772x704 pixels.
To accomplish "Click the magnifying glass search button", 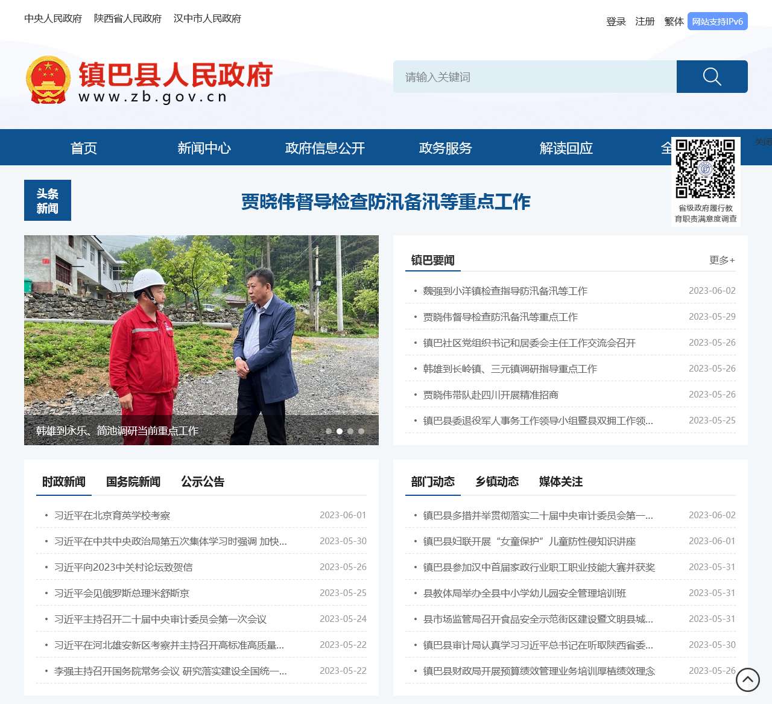I will 712,77.
